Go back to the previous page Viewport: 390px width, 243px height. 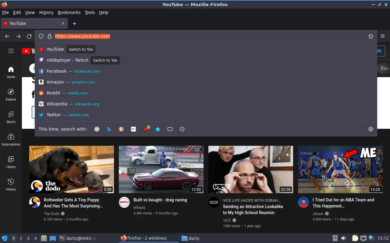7,36
